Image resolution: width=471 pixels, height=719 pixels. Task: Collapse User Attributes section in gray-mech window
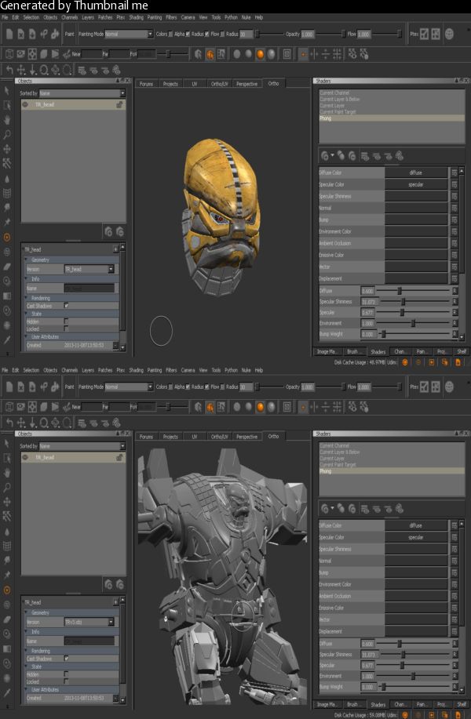pyautogui.click(x=27, y=689)
